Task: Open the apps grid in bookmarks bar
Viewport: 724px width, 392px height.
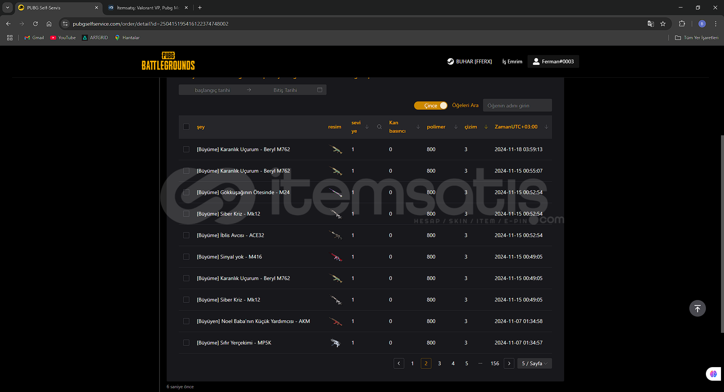Action: click(x=10, y=38)
